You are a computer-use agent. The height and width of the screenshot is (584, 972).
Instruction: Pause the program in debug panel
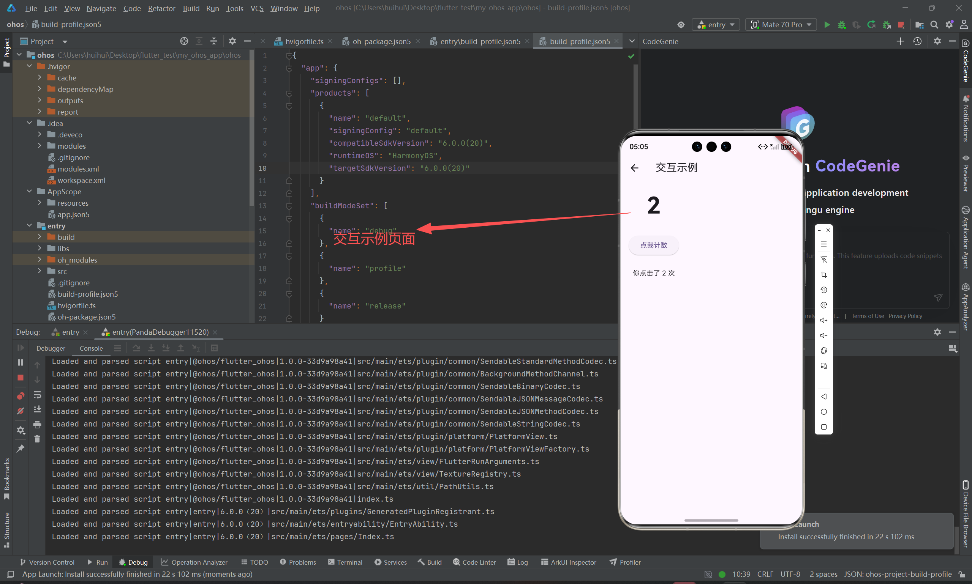point(21,362)
